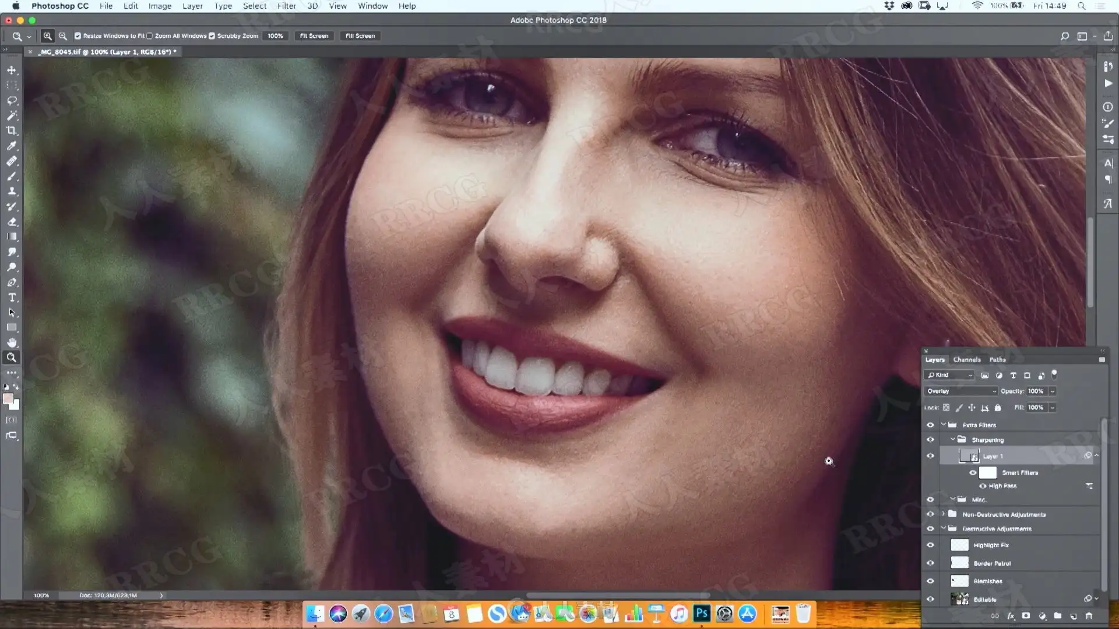The image size is (1119, 629).
Task: Pick the Eyedropper tool
Action: (12, 146)
